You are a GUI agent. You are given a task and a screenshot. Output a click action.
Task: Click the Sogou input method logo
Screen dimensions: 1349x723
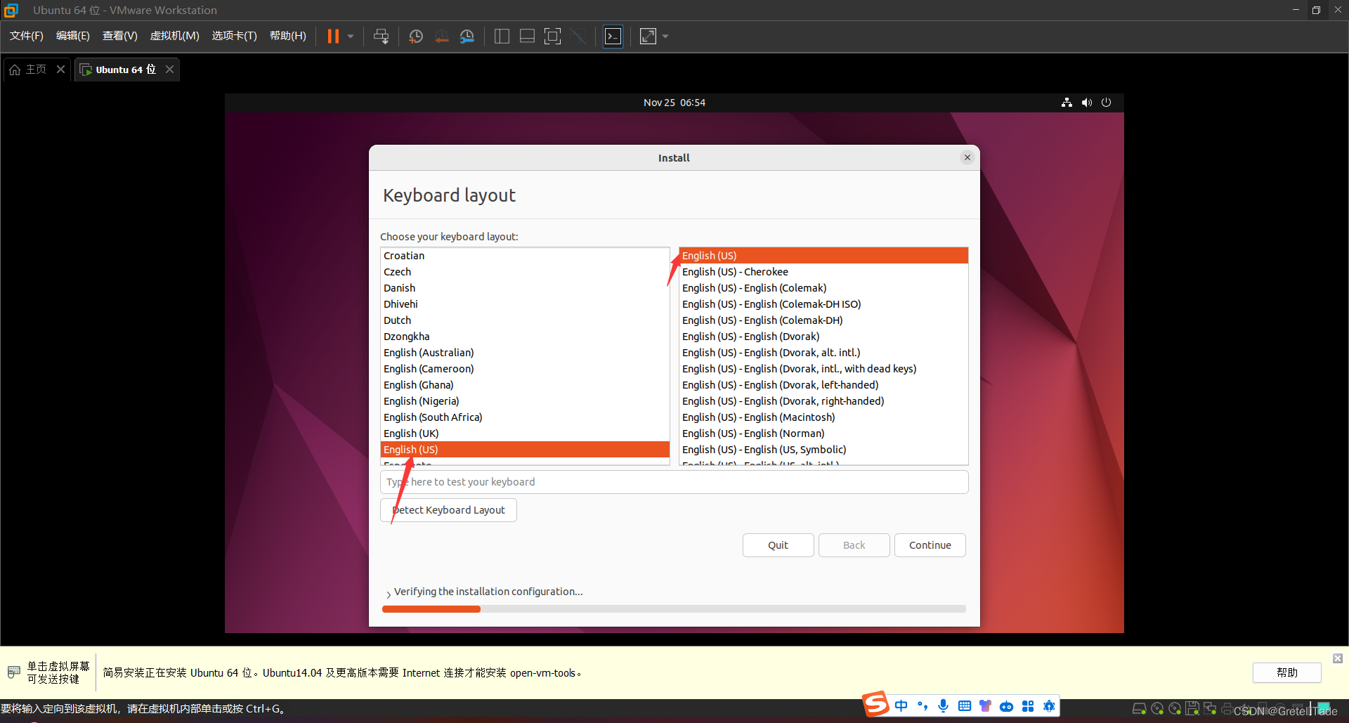coord(876,705)
